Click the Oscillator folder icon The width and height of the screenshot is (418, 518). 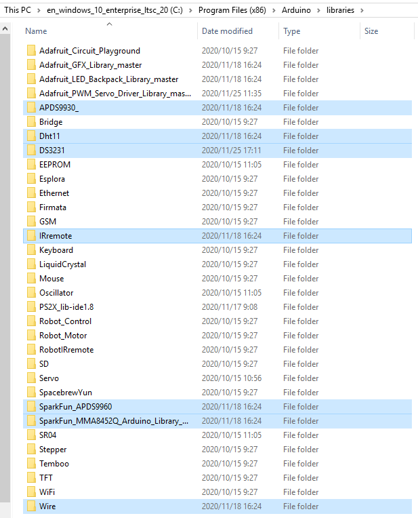31,292
